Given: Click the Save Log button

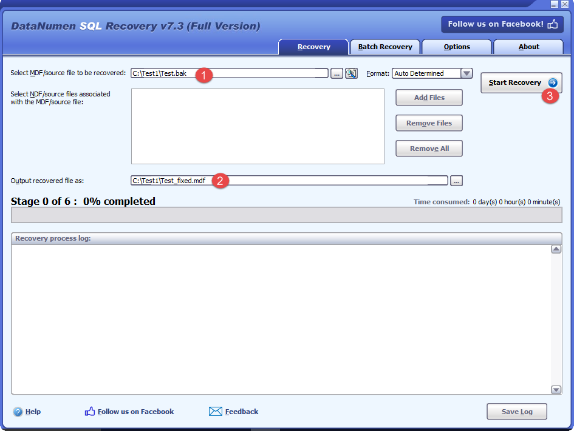Looking at the screenshot, I should click(x=517, y=412).
